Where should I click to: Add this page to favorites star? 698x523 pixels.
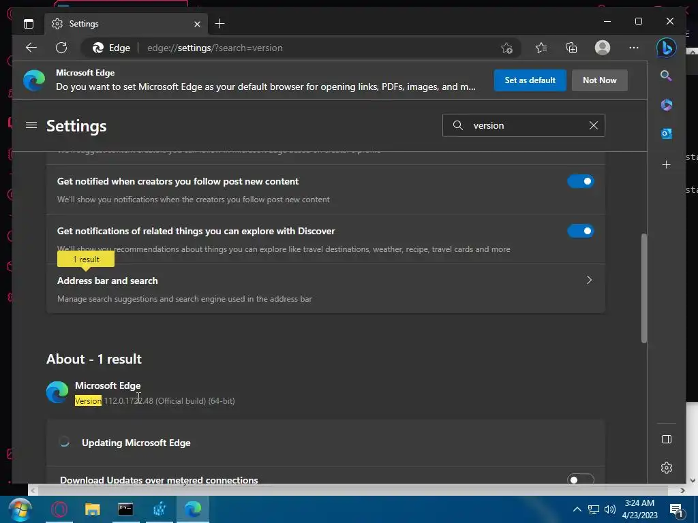(x=506, y=48)
